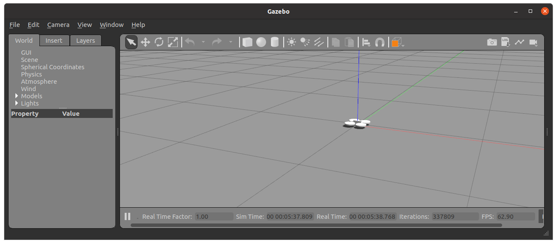Screen dimensions: 557x244
Task: Take a screenshot with camera icon
Action: (x=492, y=42)
